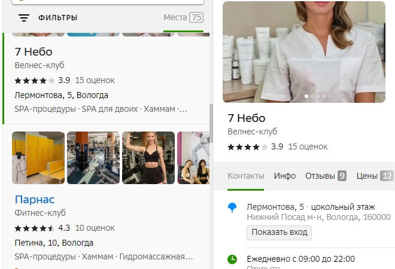Expand working hours Ежедневно с 09:00 до 22:00
The width and height of the screenshot is (395, 269).
click(x=300, y=259)
